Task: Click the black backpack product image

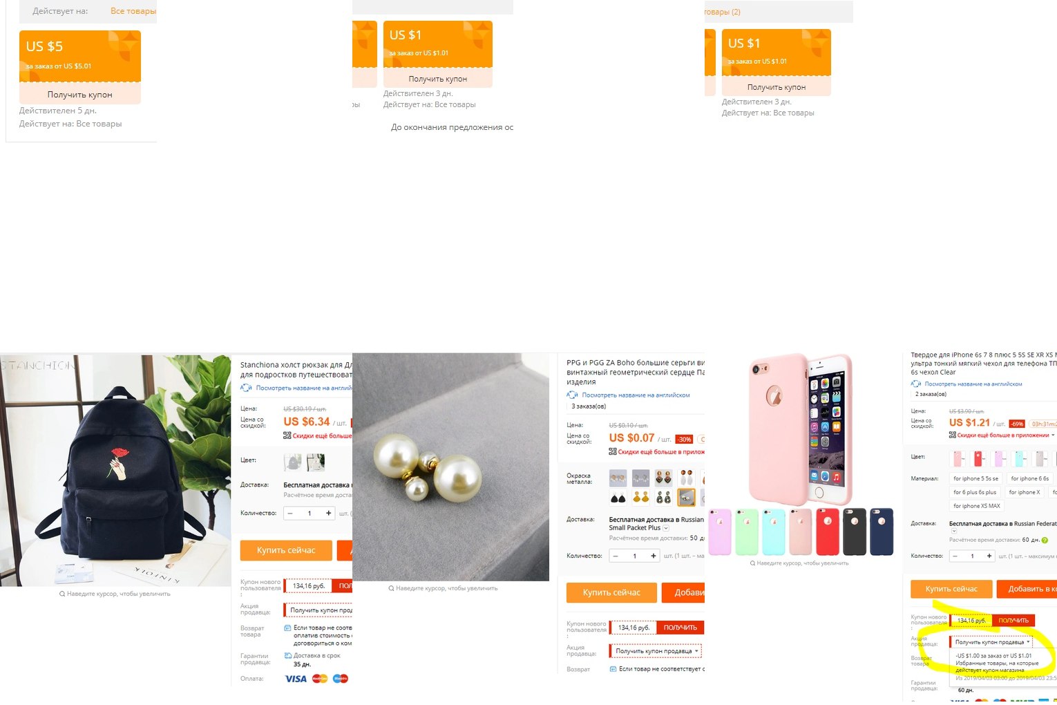Action: [115, 471]
